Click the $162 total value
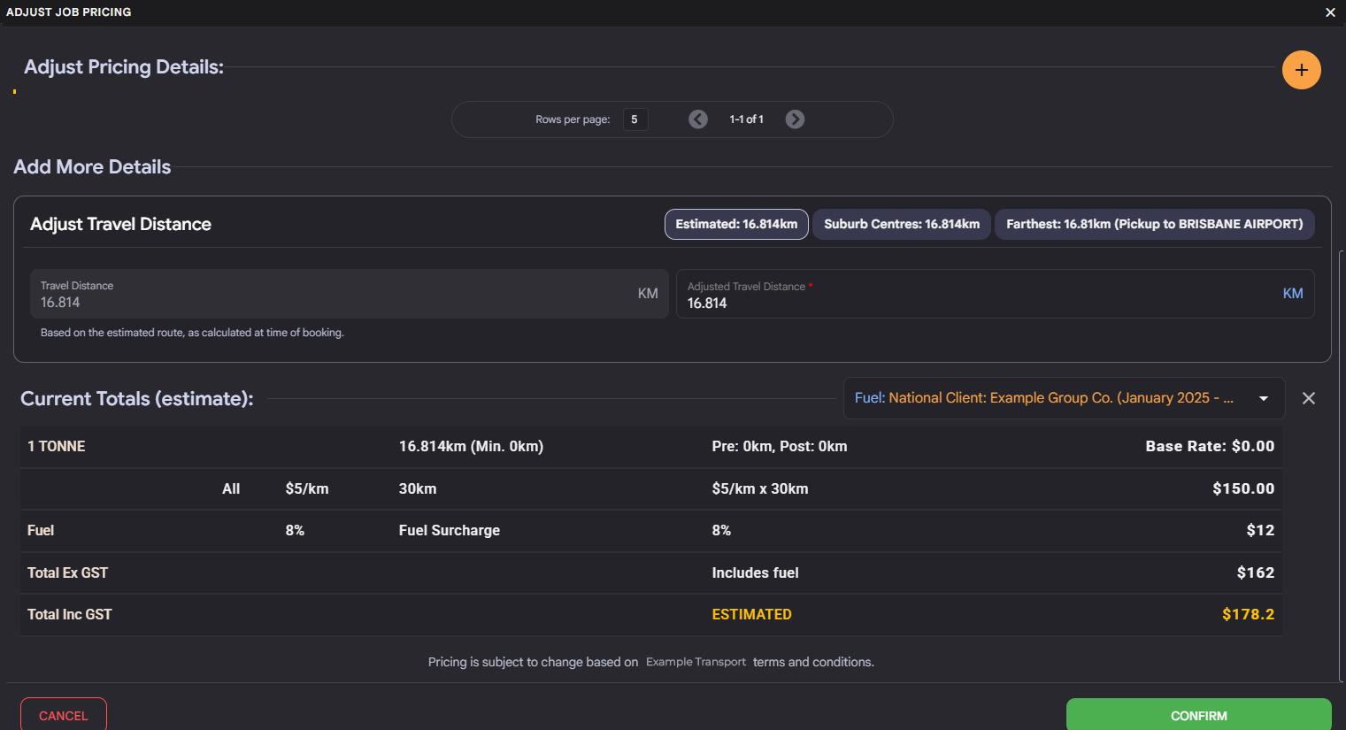The image size is (1346, 730). [1256, 572]
